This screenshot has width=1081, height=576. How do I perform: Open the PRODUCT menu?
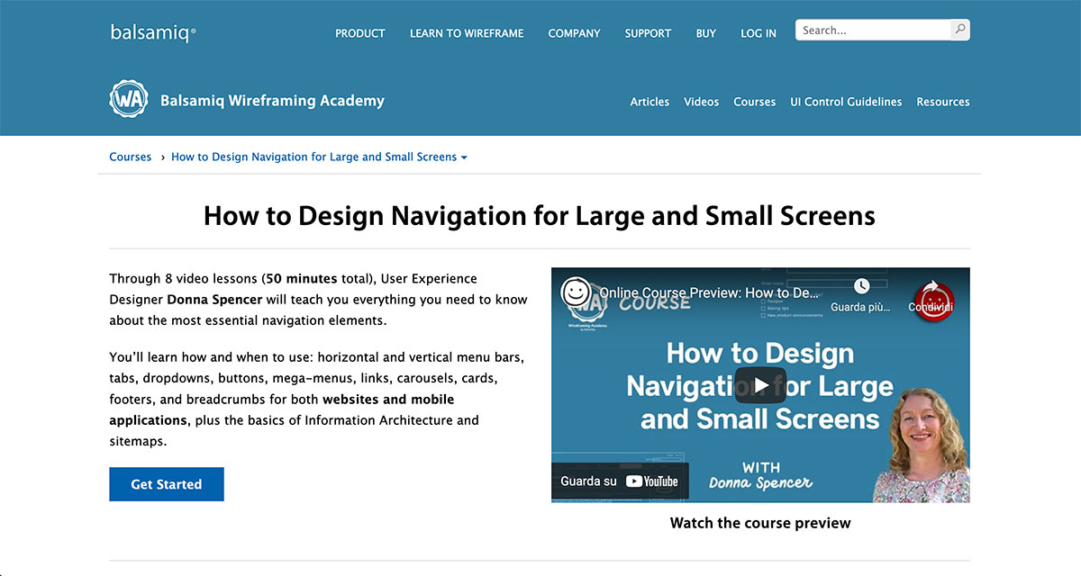tap(359, 33)
